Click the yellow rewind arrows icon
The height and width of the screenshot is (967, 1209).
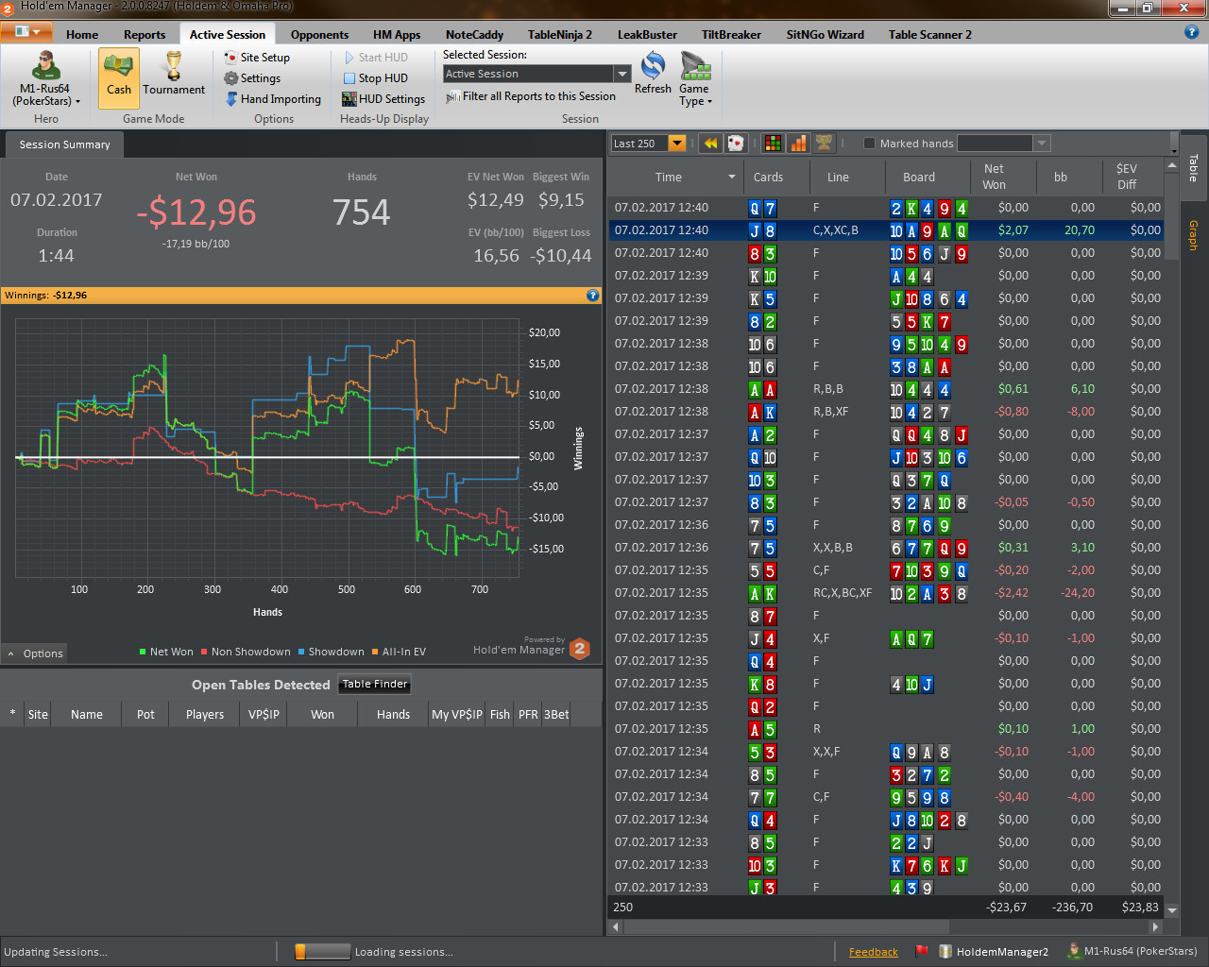[x=710, y=143]
